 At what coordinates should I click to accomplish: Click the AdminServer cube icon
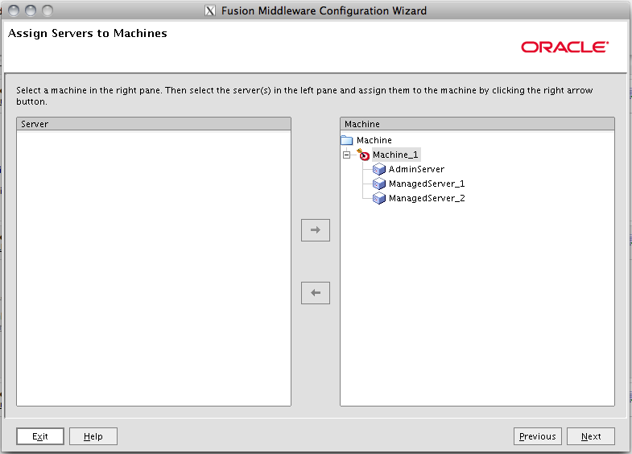click(x=379, y=169)
